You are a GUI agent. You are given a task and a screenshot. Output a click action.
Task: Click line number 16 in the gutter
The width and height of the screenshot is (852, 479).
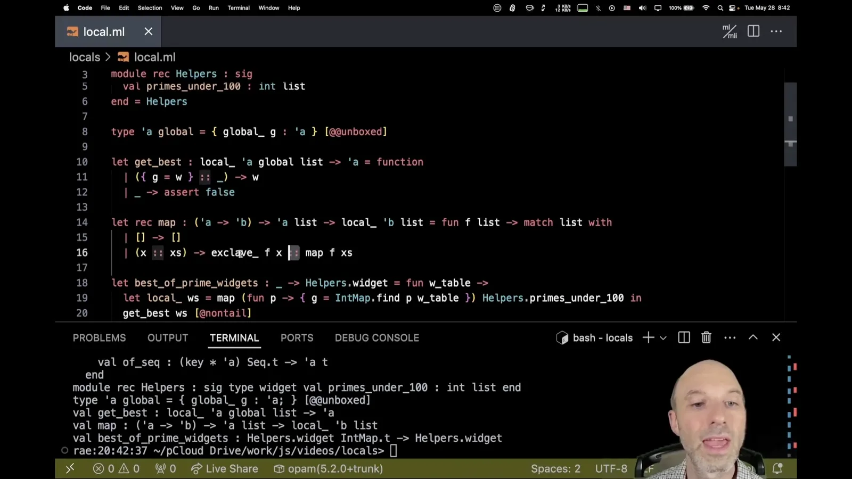[x=82, y=253]
